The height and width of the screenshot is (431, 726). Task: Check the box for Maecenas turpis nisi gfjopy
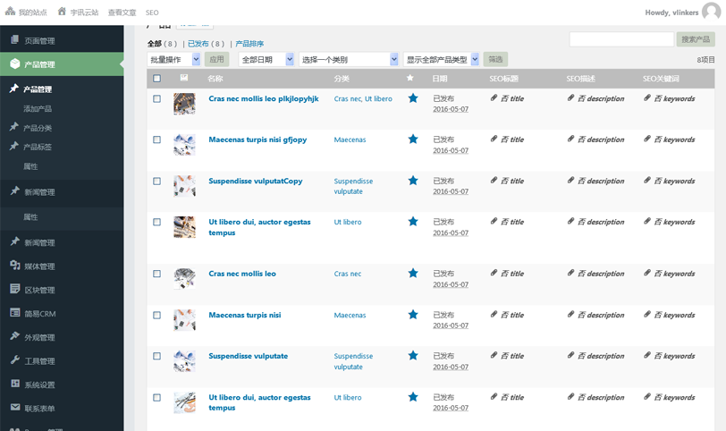[157, 139]
